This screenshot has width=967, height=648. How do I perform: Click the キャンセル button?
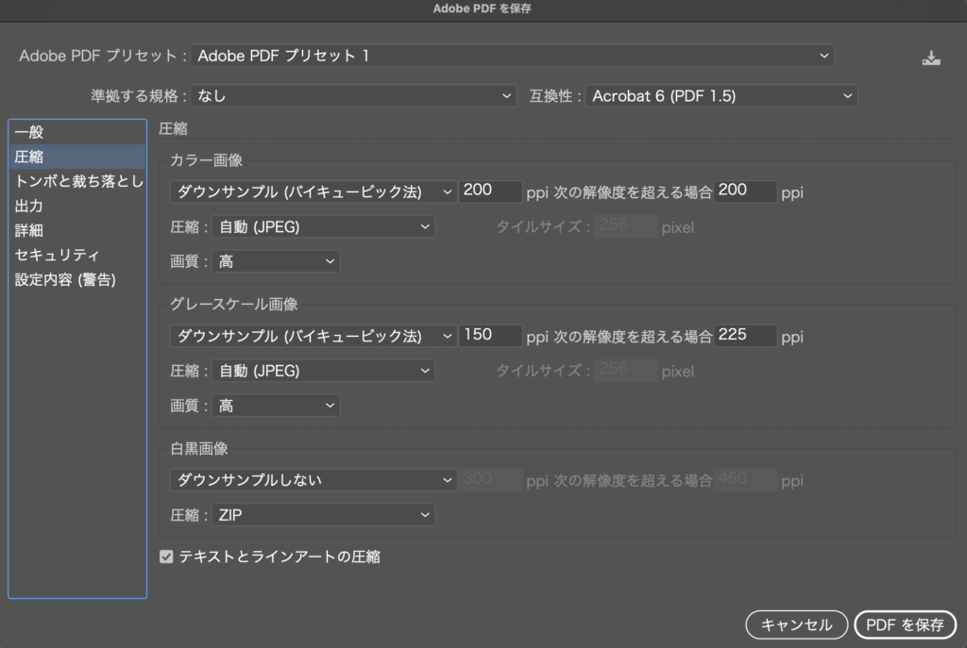796,624
